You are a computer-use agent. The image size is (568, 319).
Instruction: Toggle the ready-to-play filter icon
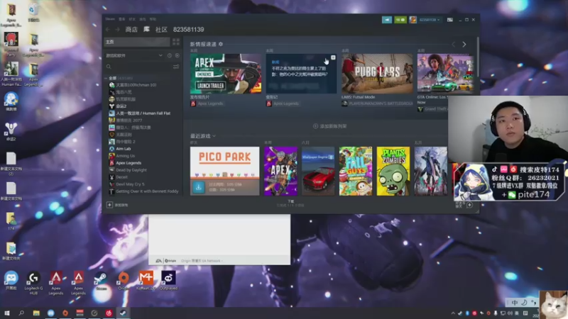(x=177, y=56)
